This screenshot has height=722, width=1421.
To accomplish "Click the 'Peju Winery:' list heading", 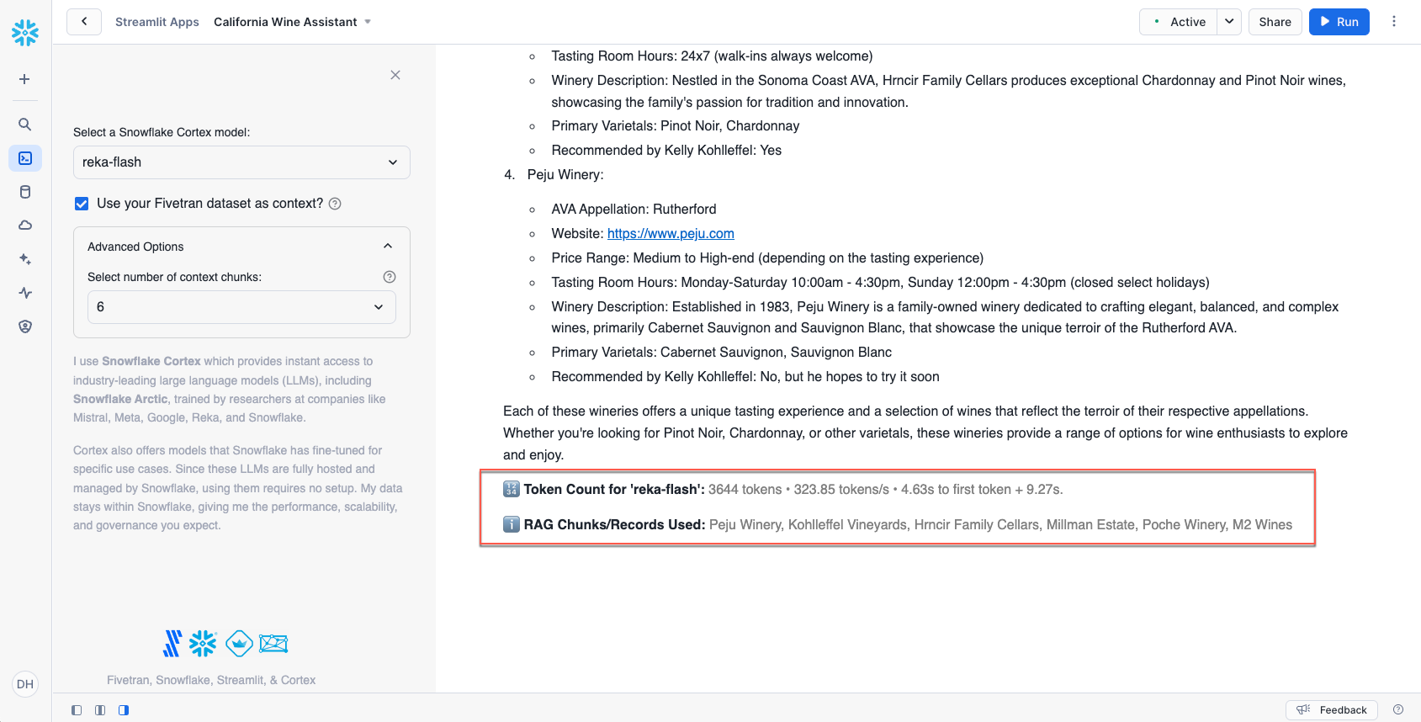I will tap(565, 175).
